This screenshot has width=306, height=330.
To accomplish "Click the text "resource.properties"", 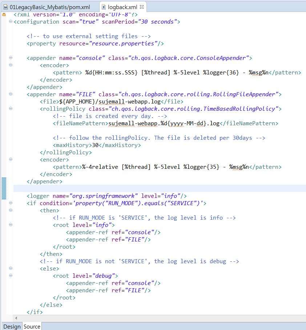I will 123,43.
